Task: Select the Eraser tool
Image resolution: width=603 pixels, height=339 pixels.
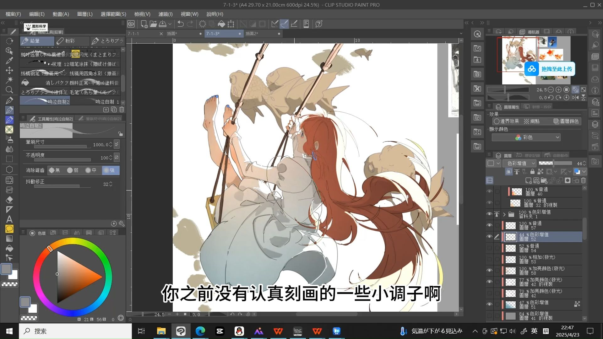Action: pos(9,200)
